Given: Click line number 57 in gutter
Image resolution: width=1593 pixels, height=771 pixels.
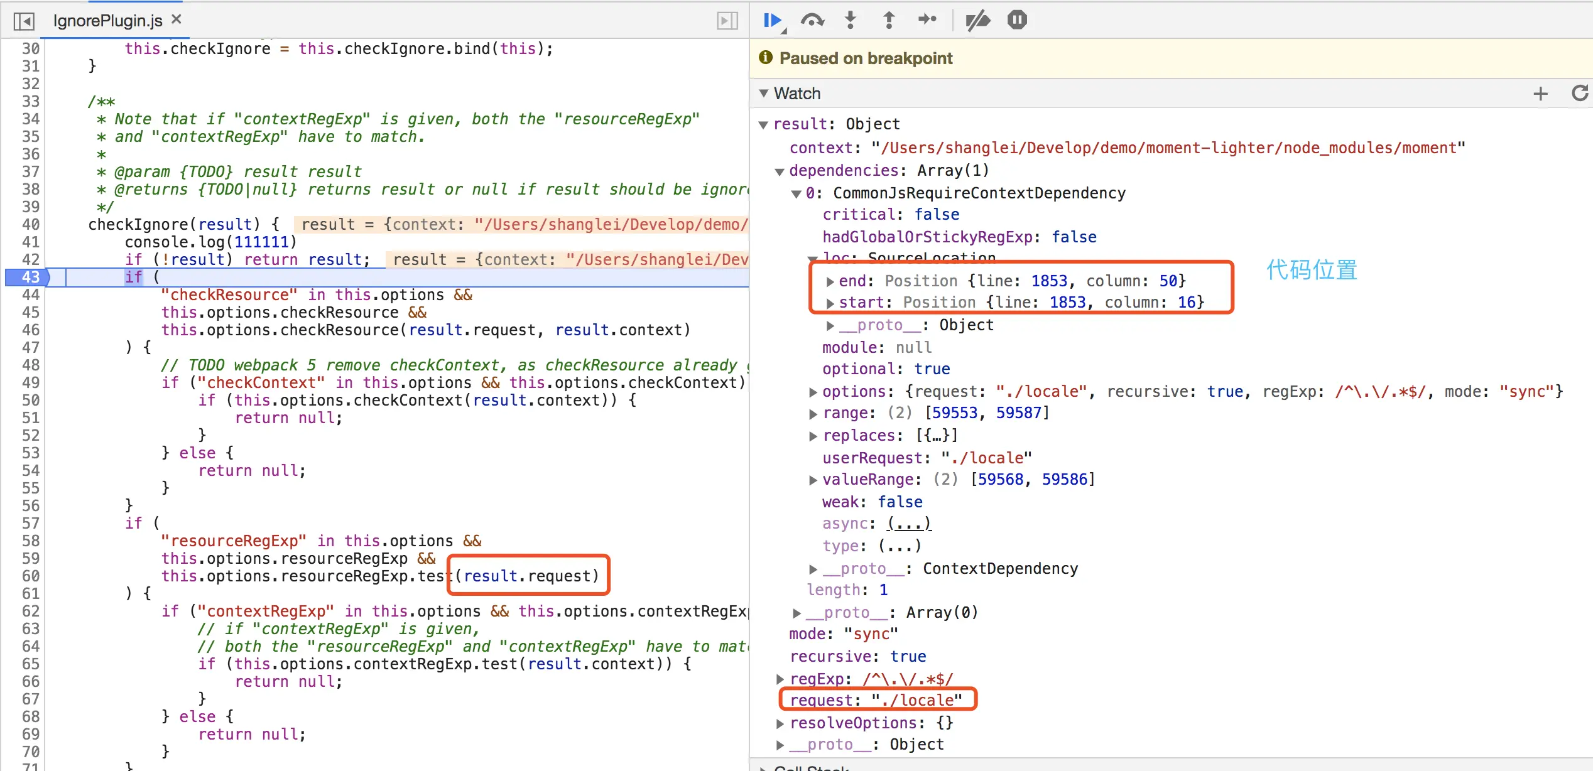Looking at the screenshot, I should tap(30, 523).
